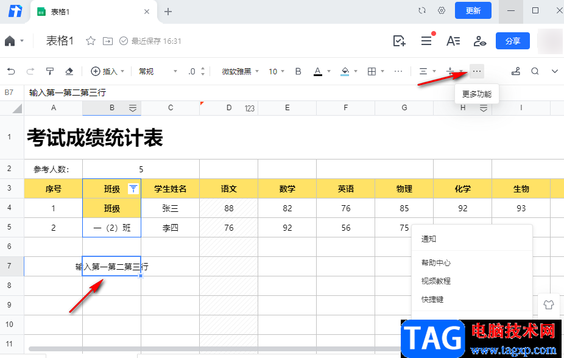Star the document 表格1
Image resolution: width=564 pixels, height=358 pixels.
point(90,41)
